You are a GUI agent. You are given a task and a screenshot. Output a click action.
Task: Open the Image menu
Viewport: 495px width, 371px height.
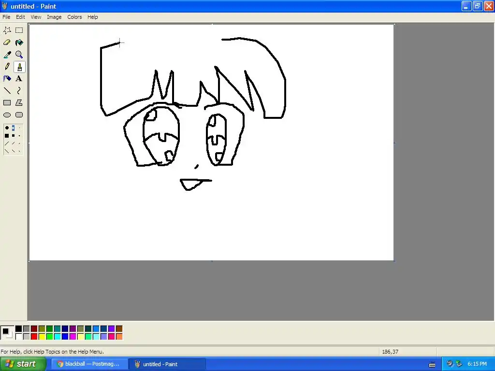pos(54,17)
